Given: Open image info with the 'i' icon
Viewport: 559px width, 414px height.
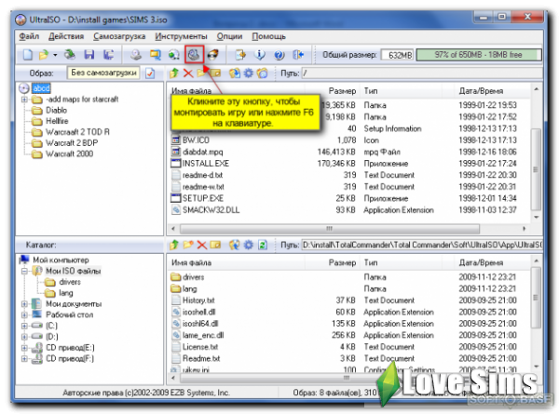Looking at the screenshot, I should 260,55.
